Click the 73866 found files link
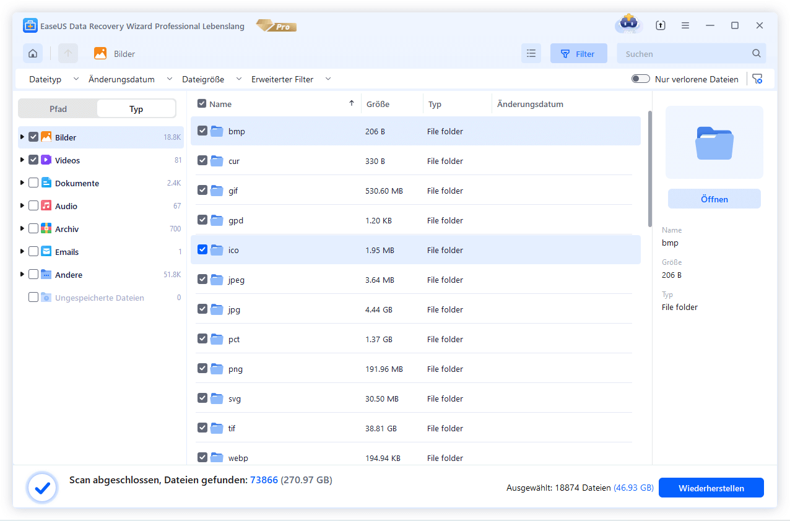790x521 pixels. click(264, 480)
